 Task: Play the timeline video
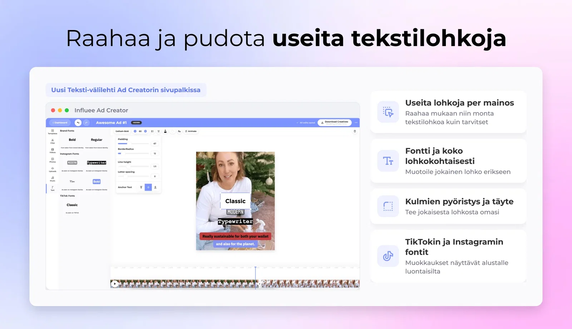[115, 284]
